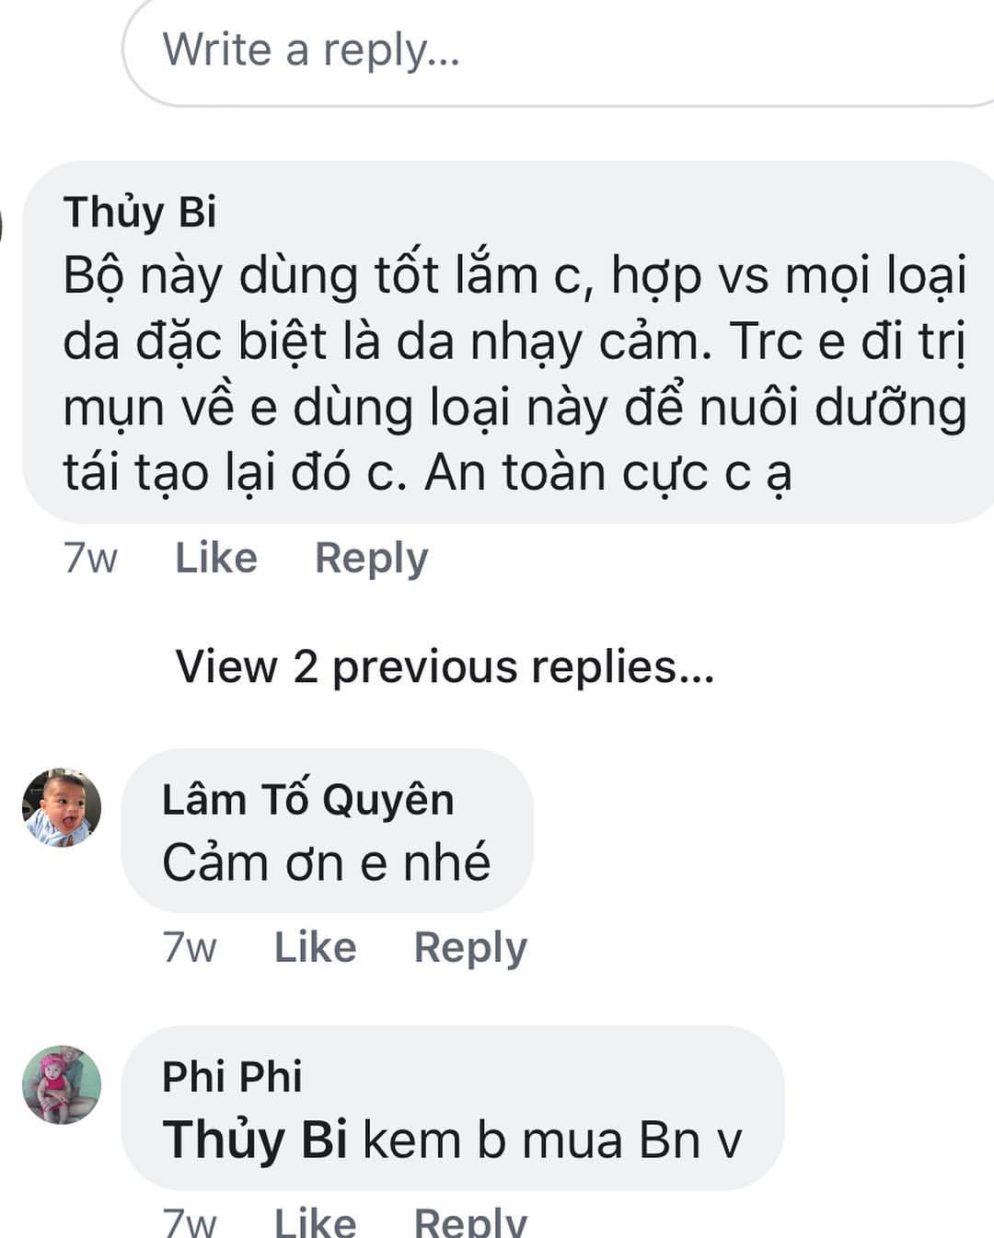Open Phi Phi's profile name link
994x1238 pixels.
click(232, 1076)
